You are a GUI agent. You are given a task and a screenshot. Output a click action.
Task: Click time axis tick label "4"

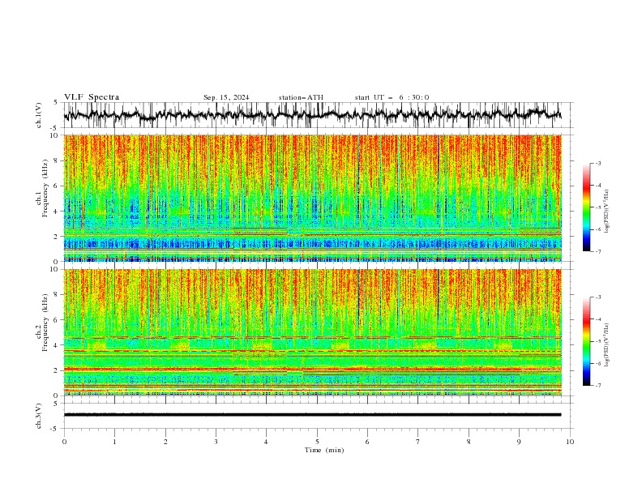266,442
